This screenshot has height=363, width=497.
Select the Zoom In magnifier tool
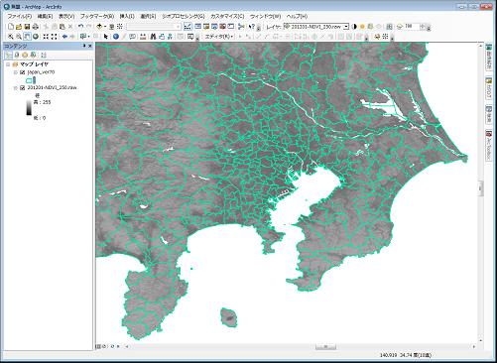11,37
